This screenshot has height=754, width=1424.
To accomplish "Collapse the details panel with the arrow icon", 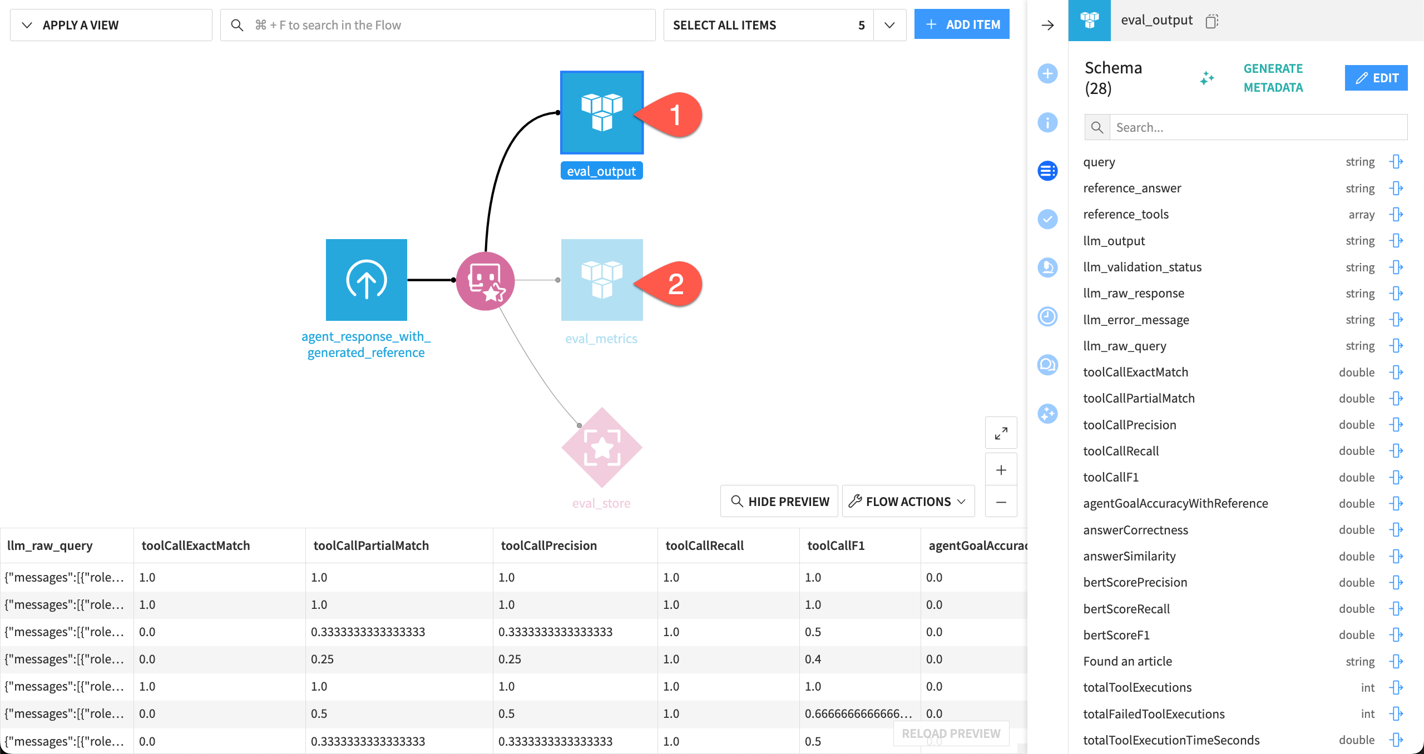I will (1047, 24).
